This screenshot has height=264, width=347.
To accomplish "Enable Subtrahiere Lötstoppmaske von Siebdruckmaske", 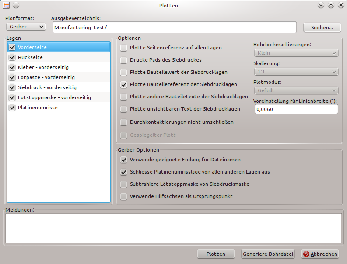I will coord(123,184).
